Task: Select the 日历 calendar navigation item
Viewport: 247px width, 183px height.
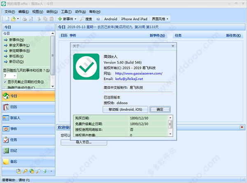Action: pos(28,107)
